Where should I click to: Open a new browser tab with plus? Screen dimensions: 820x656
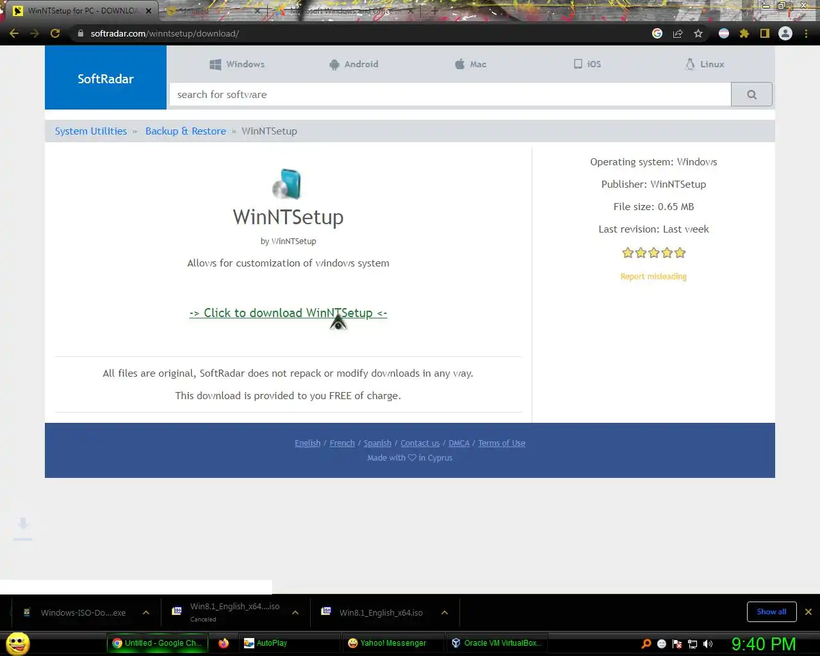pyautogui.click(x=434, y=11)
